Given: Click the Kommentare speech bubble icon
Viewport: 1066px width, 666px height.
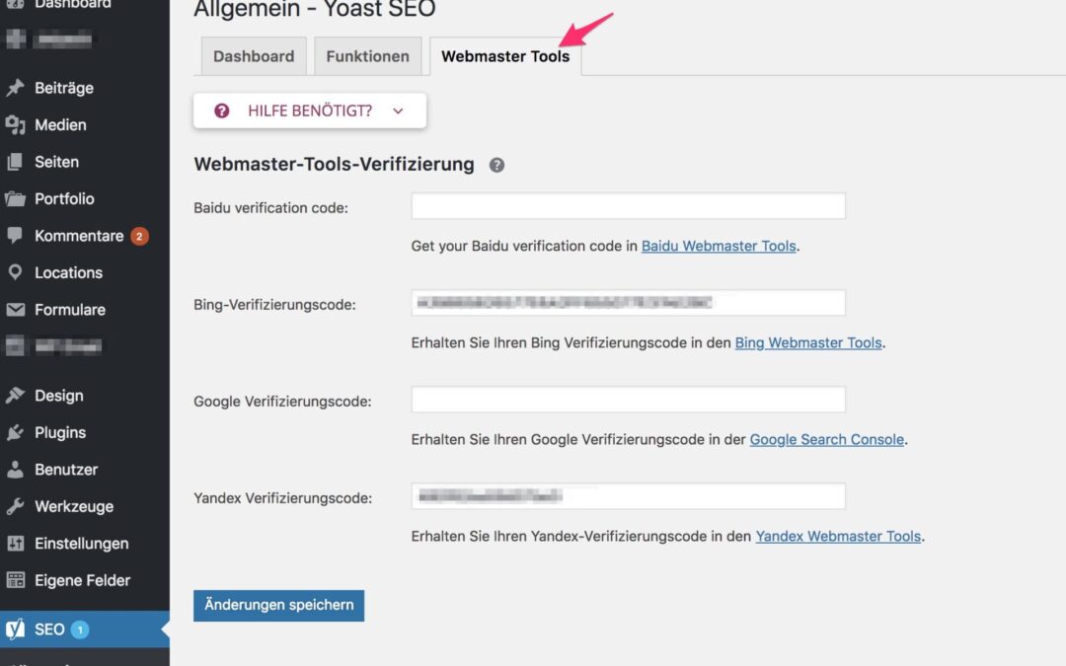Looking at the screenshot, I should pyautogui.click(x=15, y=236).
